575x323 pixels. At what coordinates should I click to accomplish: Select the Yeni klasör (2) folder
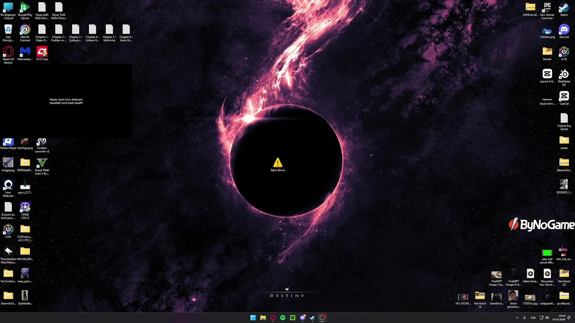[x=564, y=274]
